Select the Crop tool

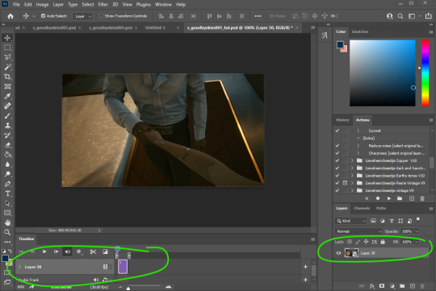coord(7,77)
